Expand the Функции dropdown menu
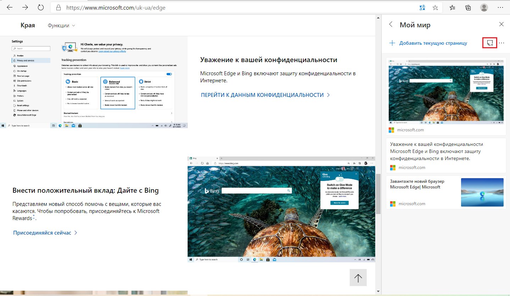Viewport: 510px width, 296px height. [61, 26]
